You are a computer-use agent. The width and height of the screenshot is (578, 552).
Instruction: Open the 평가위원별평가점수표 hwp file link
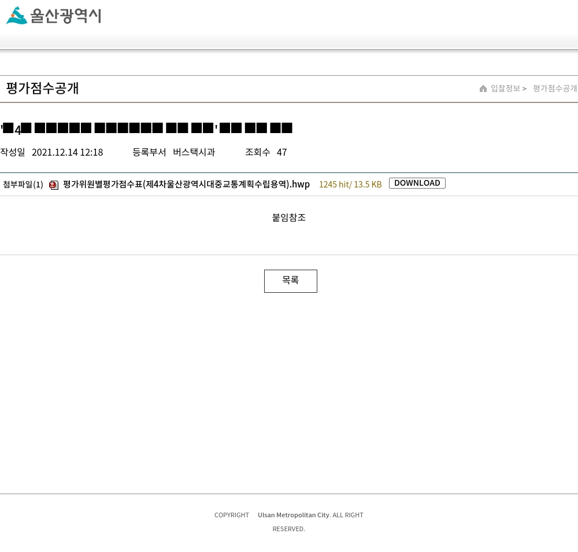(x=186, y=184)
